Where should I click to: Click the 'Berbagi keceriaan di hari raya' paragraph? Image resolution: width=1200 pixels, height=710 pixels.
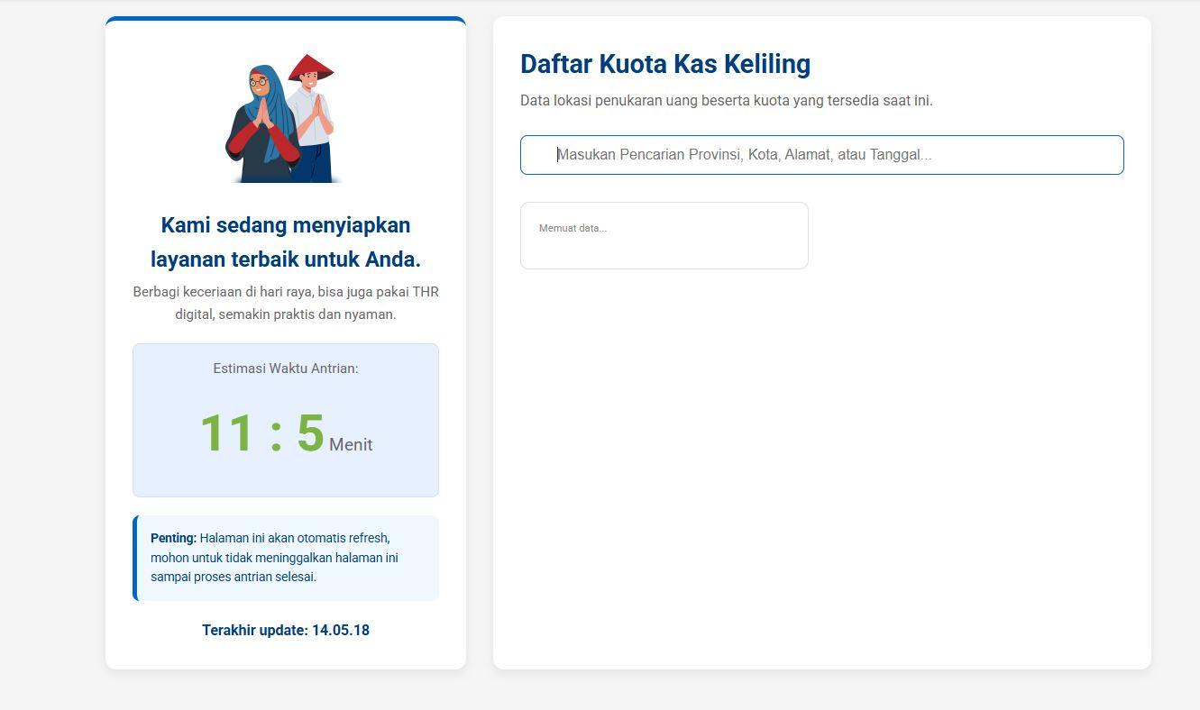click(x=286, y=303)
